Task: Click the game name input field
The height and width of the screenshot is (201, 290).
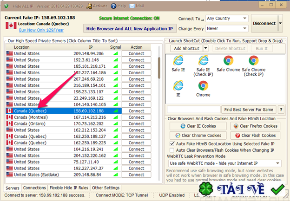Action: coord(193,110)
